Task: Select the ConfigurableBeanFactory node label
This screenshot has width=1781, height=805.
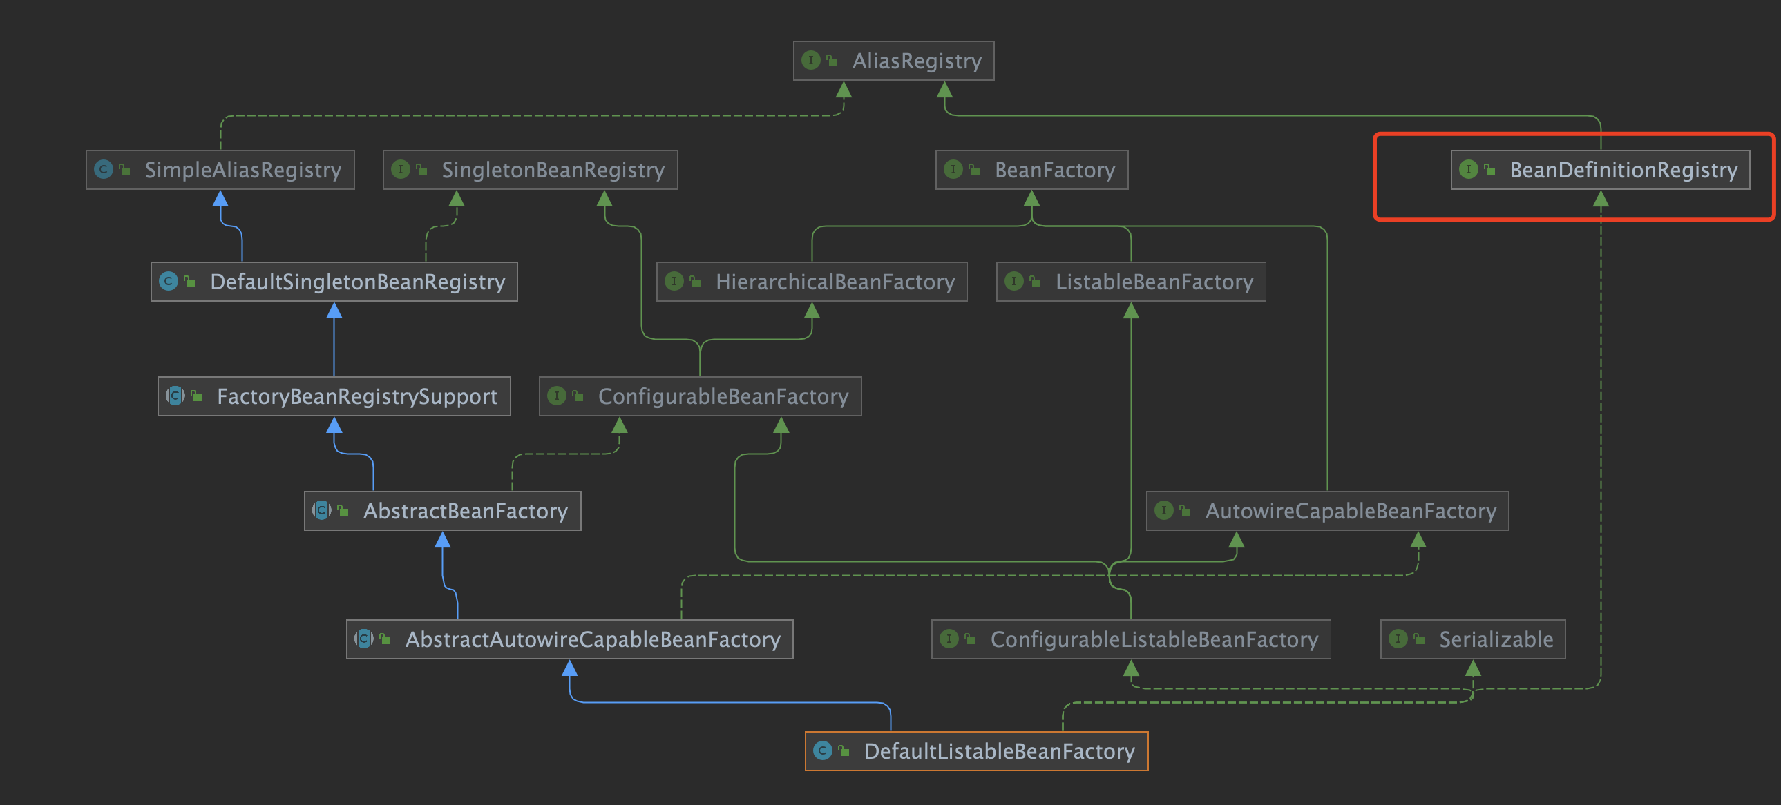Action: [x=723, y=396]
